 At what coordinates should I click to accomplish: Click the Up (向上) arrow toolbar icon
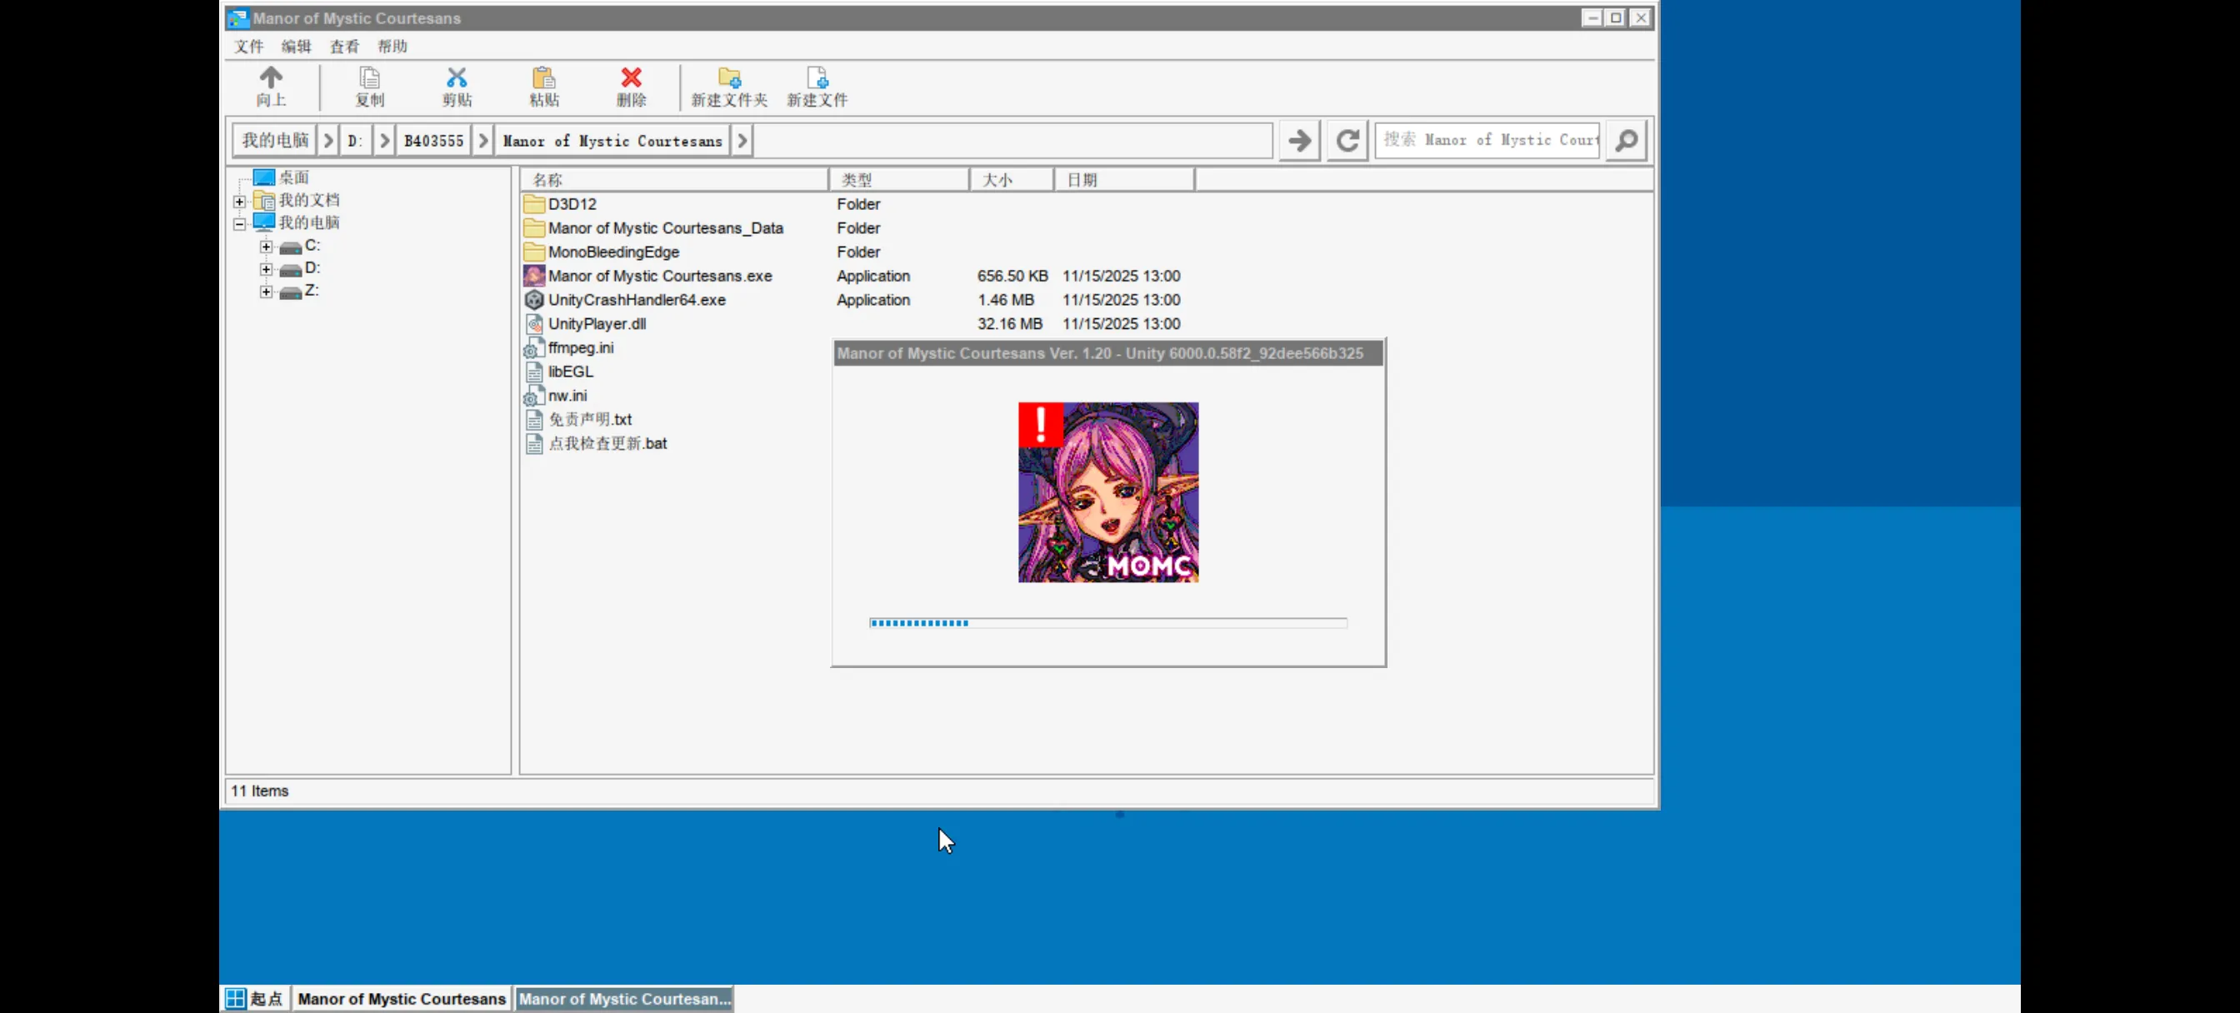point(271,78)
